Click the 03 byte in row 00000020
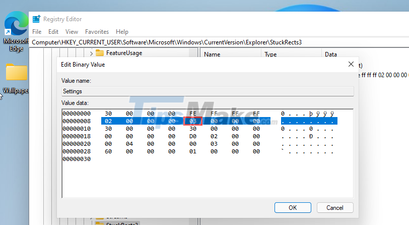Viewport: 409px width, 225px height. tap(214, 144)
